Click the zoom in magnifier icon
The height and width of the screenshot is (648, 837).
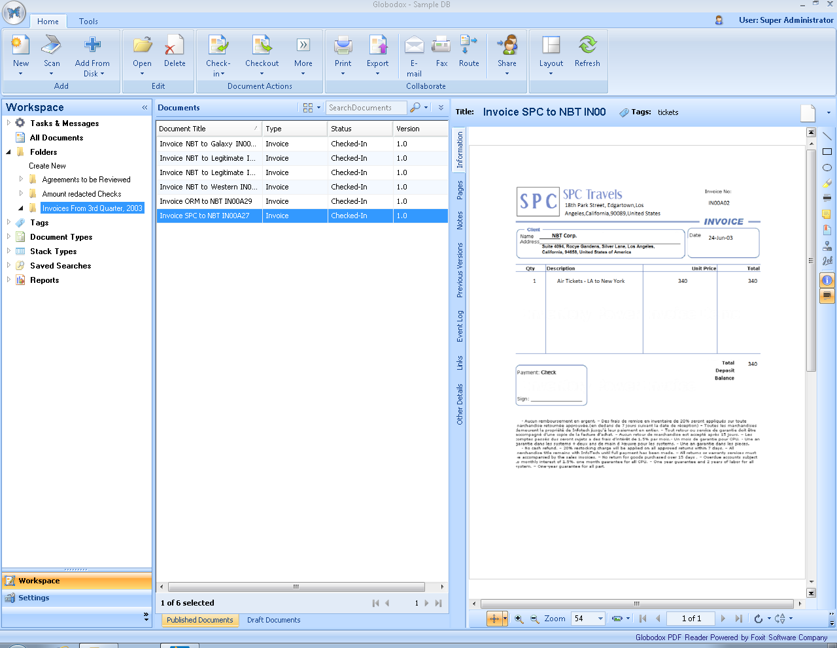[519, 619]
